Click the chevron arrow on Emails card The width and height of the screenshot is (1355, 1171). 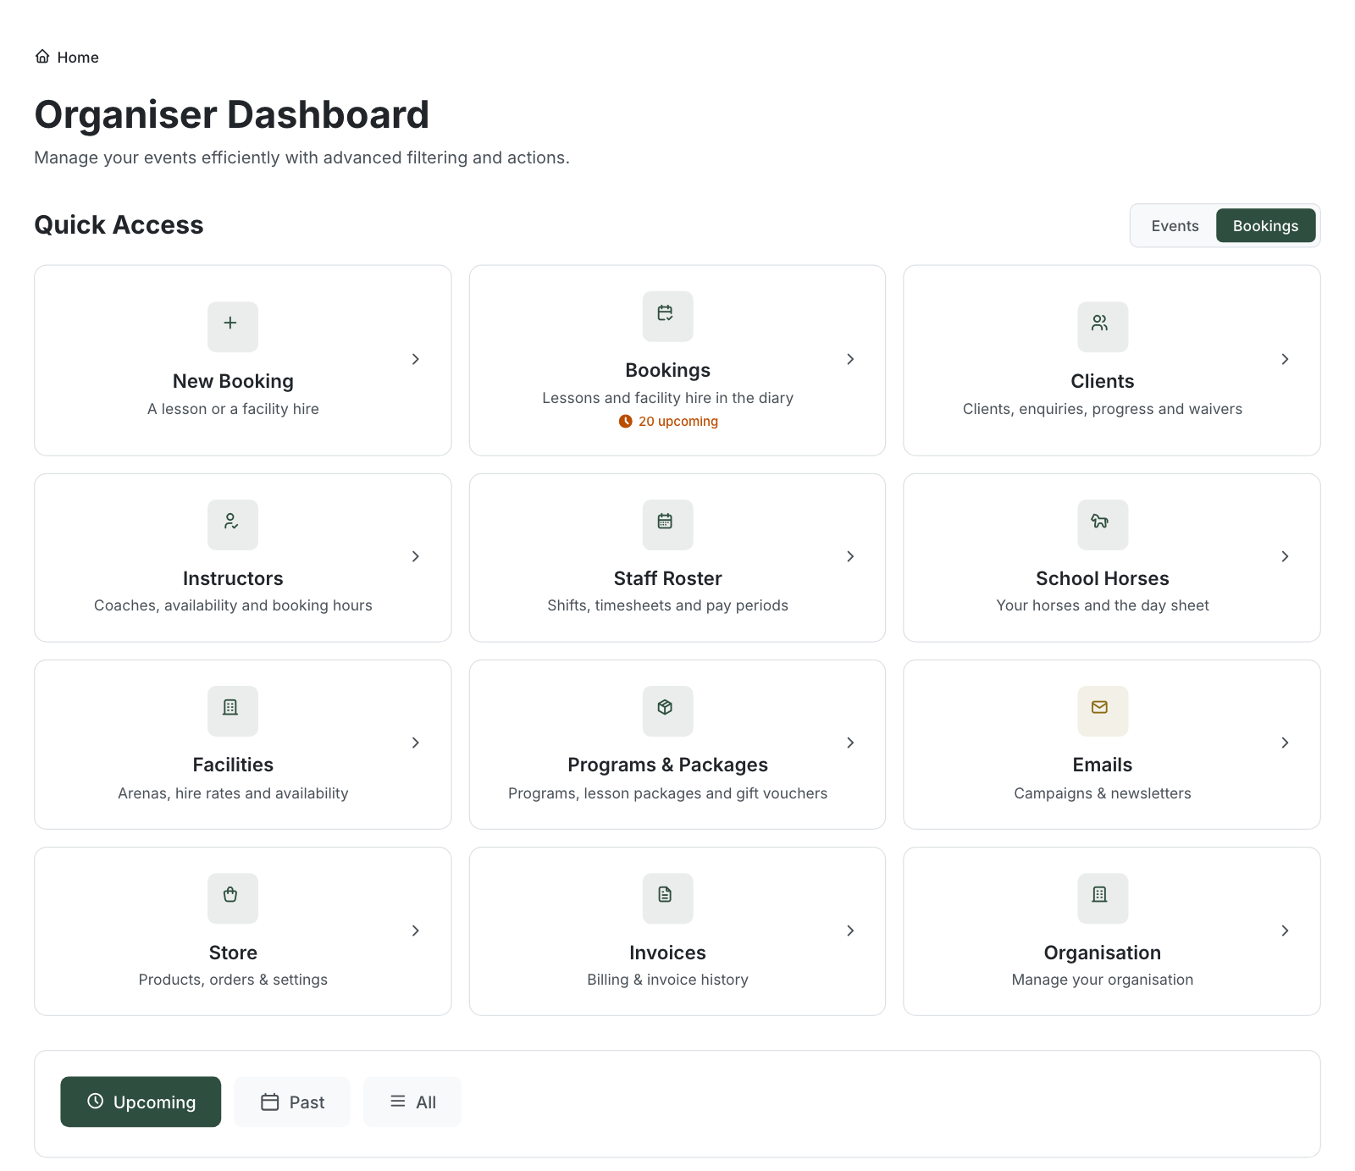[x=1286, y=743]
